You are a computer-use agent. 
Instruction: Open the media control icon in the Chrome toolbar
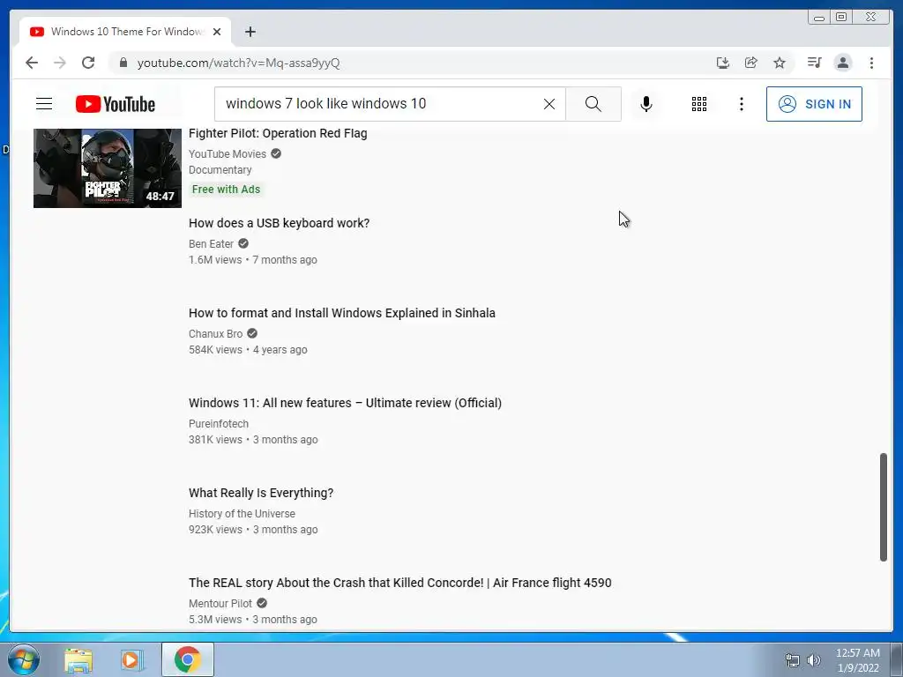pos(814,63)
